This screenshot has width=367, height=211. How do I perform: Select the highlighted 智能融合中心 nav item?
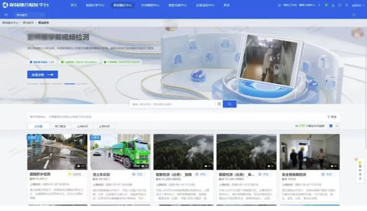(123, 5)
